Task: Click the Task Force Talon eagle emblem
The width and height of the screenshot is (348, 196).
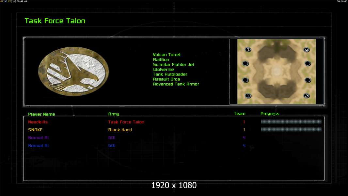Action: 73,71
